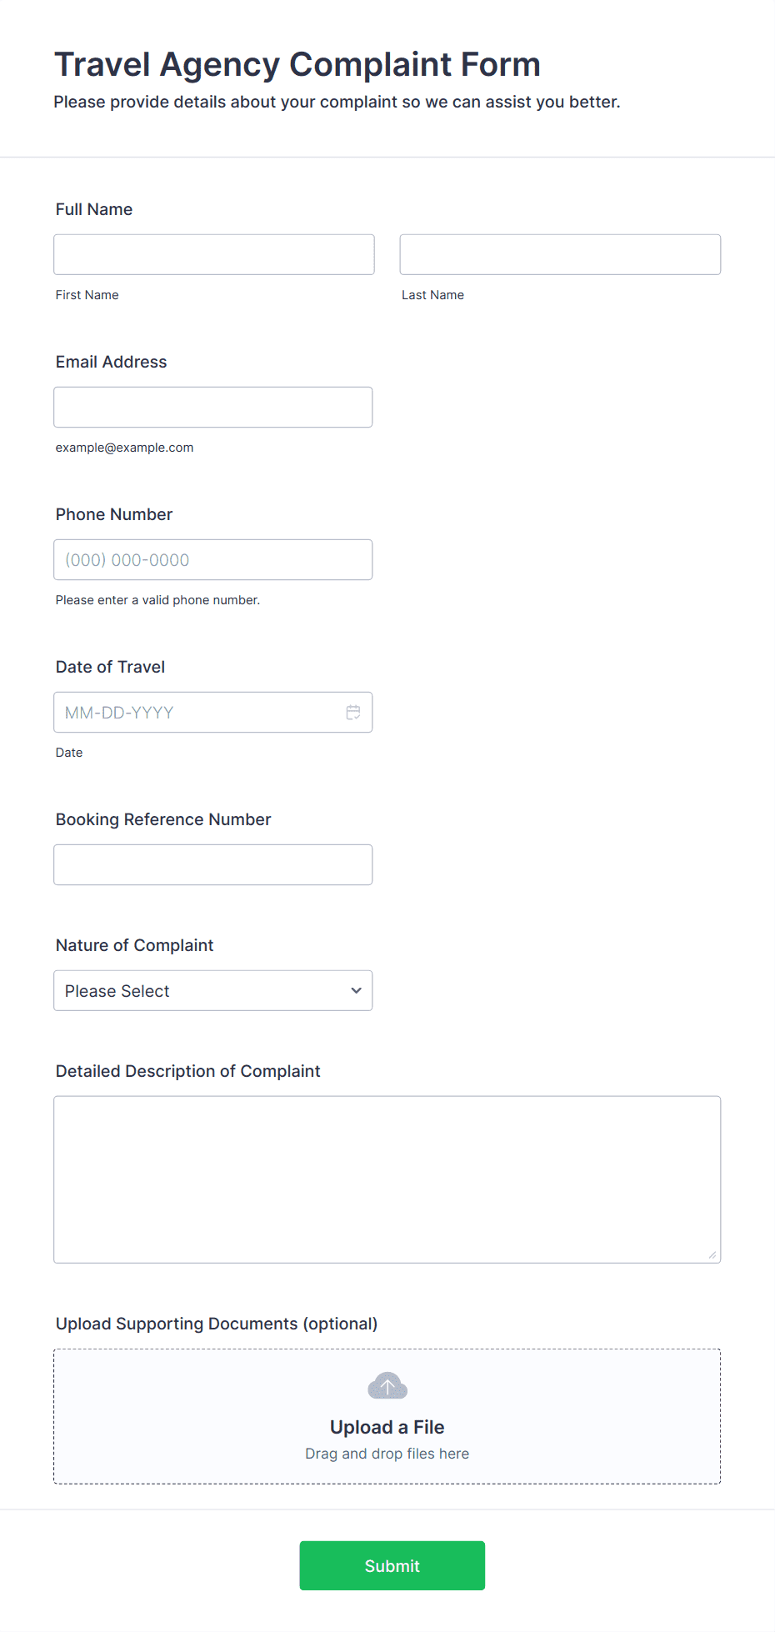The width and height of the screenshot is (775, 1632).
Task: Click the Date of Travel input
Action: point(213,713)
